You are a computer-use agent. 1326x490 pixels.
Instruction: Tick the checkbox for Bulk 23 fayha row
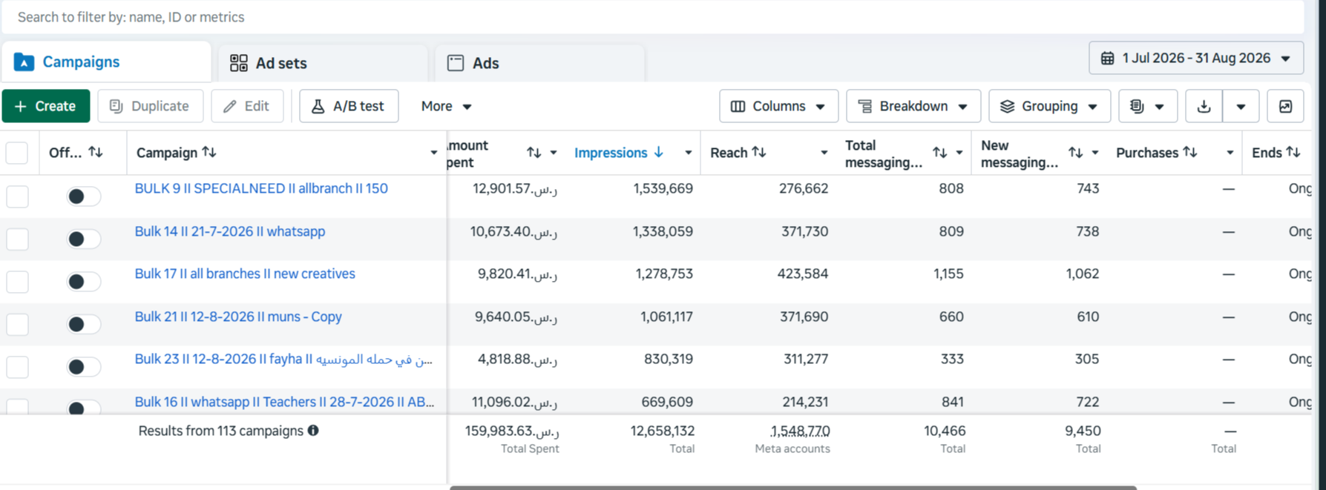[x=17, y=367]
